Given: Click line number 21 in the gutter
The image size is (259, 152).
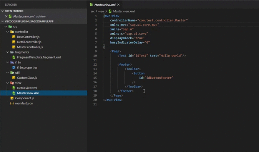Looking at the screenshot, I should 95,104.
